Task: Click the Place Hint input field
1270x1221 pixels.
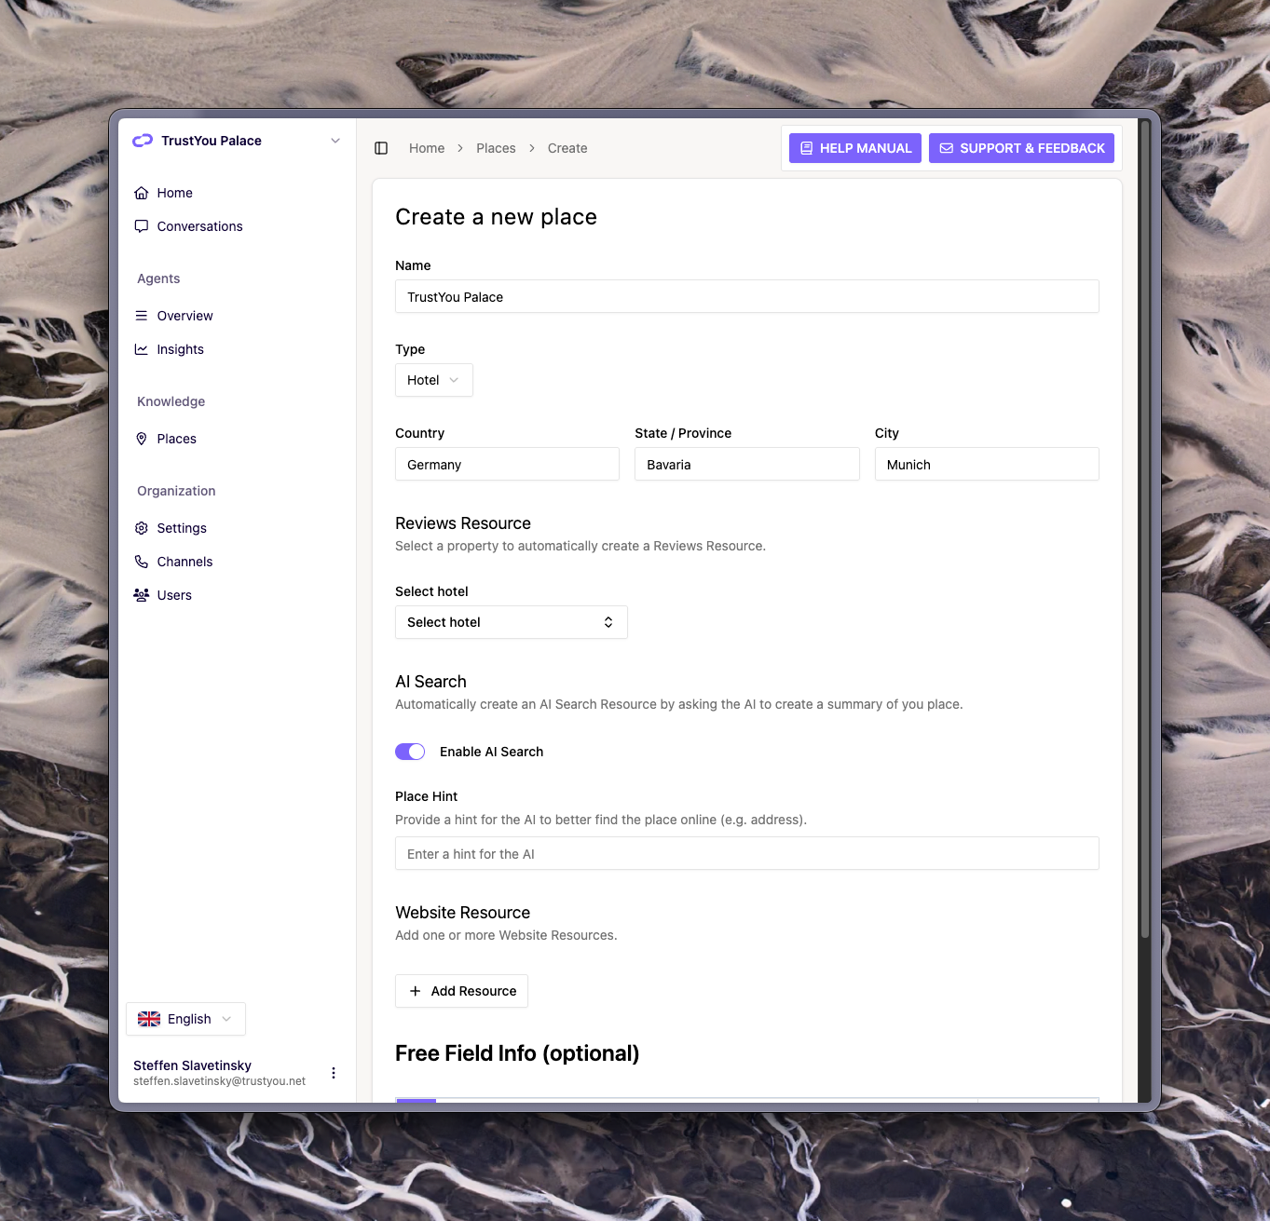Action: (x=747, y=853)
